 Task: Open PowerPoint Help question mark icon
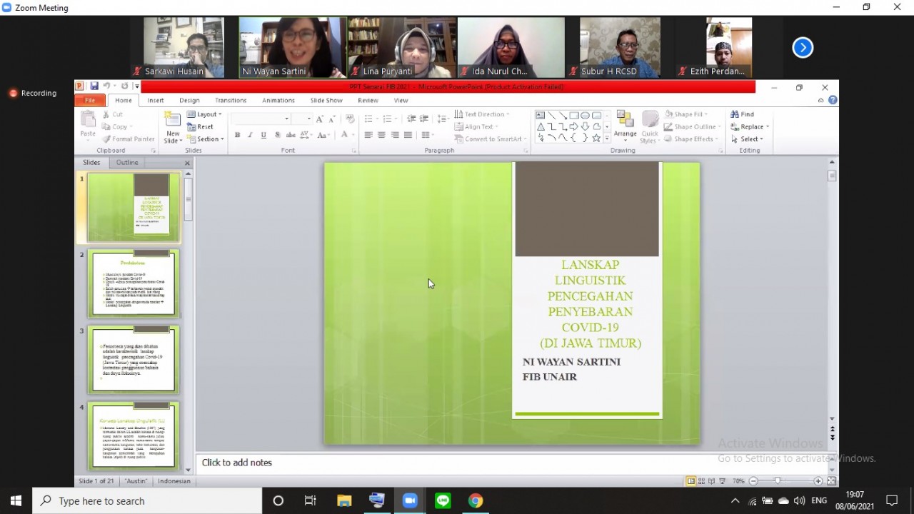[x=833, y=101]
